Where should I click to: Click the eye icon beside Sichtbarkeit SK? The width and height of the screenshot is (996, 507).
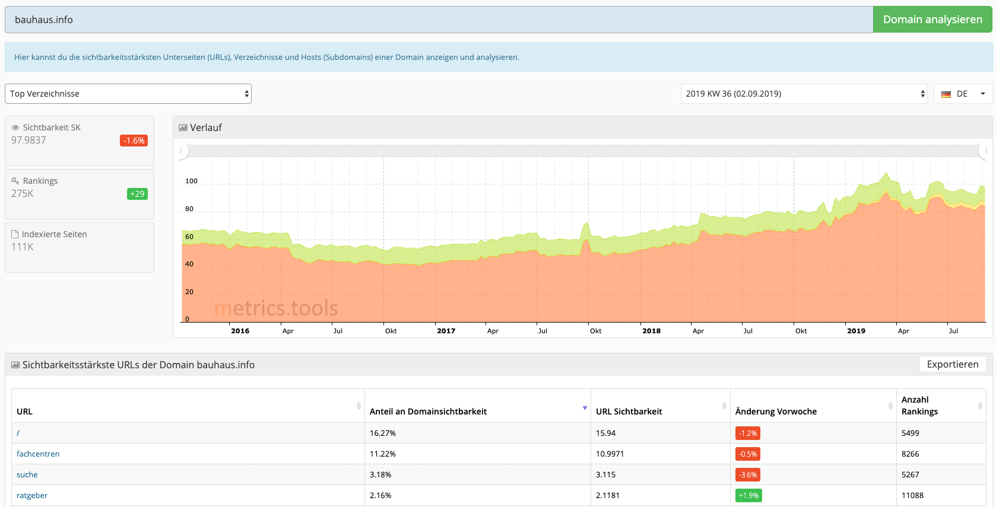coord(15,127)
